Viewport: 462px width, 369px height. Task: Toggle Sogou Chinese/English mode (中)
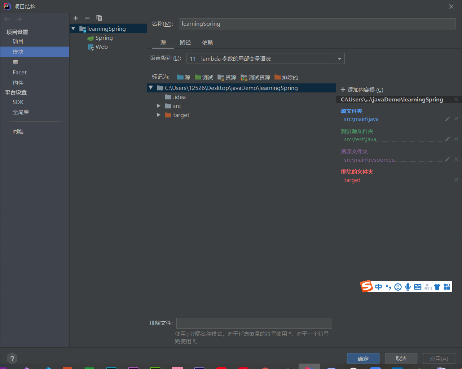pyautogui.click(x=378, y=287)
